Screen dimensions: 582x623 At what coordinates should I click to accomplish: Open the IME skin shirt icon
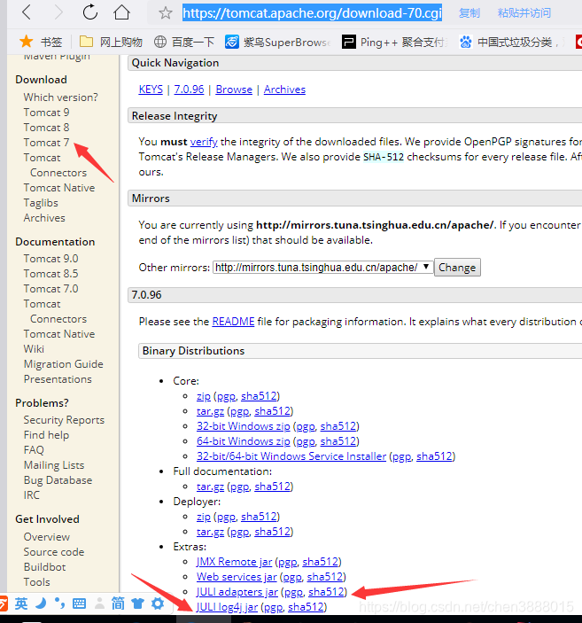(137, 604)
